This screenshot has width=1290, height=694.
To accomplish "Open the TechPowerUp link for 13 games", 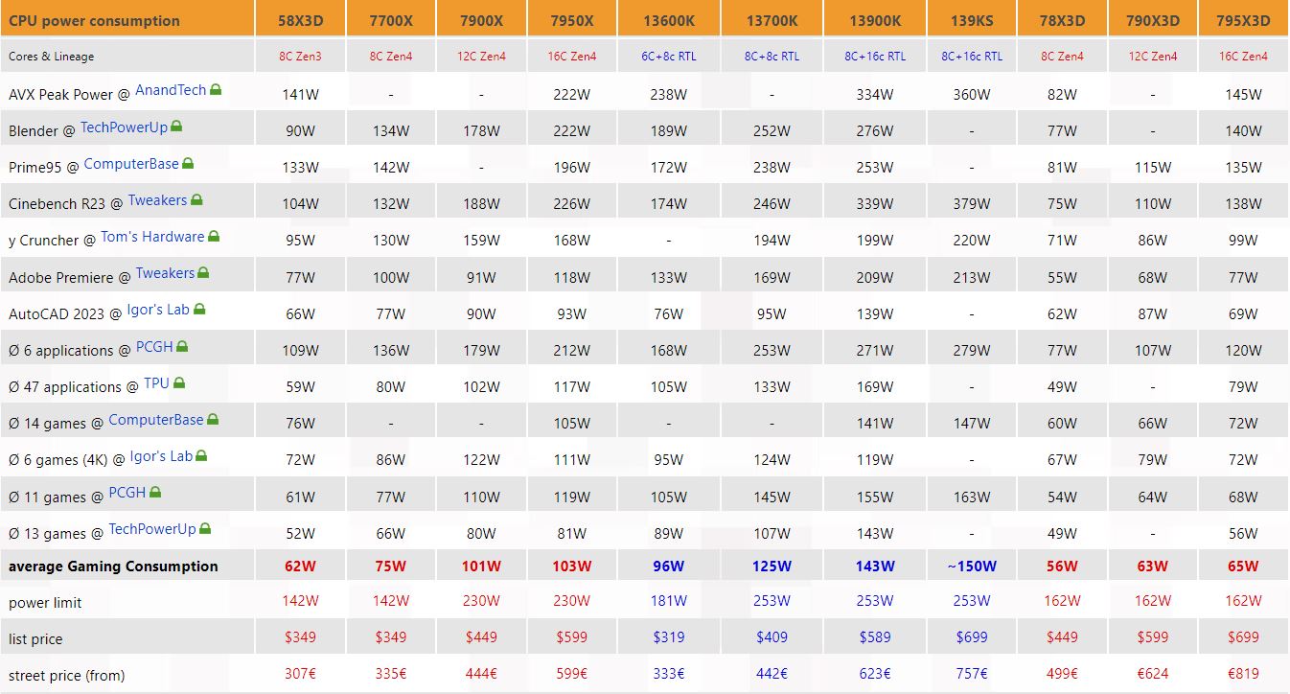I will click(152, 528).
